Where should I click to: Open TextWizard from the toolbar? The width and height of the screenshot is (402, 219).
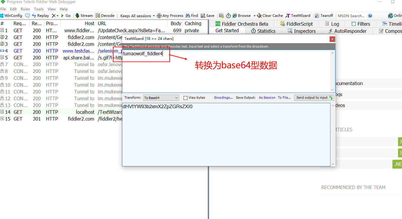click(x=298, y=16)
